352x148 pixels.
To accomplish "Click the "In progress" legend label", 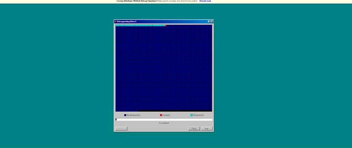I will click(x=166, y=115).
